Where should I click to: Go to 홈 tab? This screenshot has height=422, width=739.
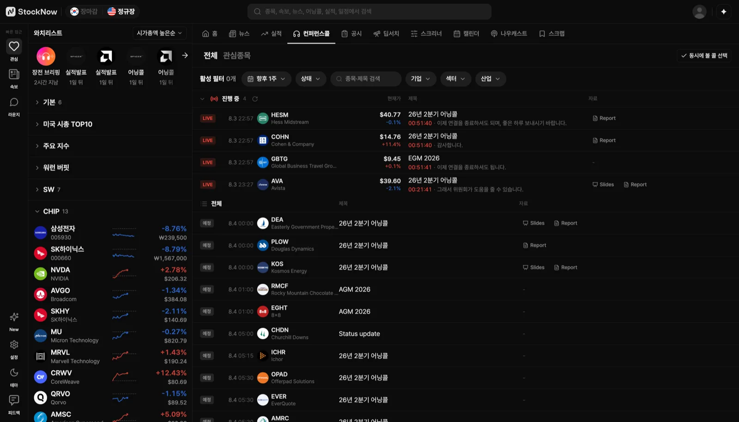click(210, 34)
